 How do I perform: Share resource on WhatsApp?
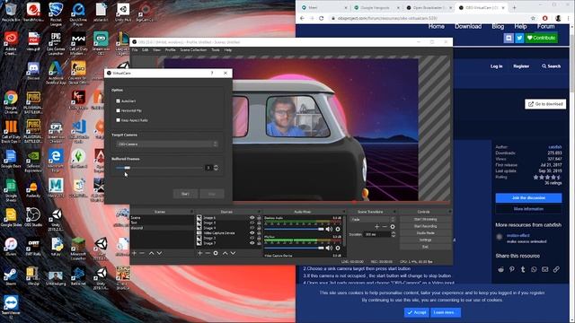pos(534,269)
